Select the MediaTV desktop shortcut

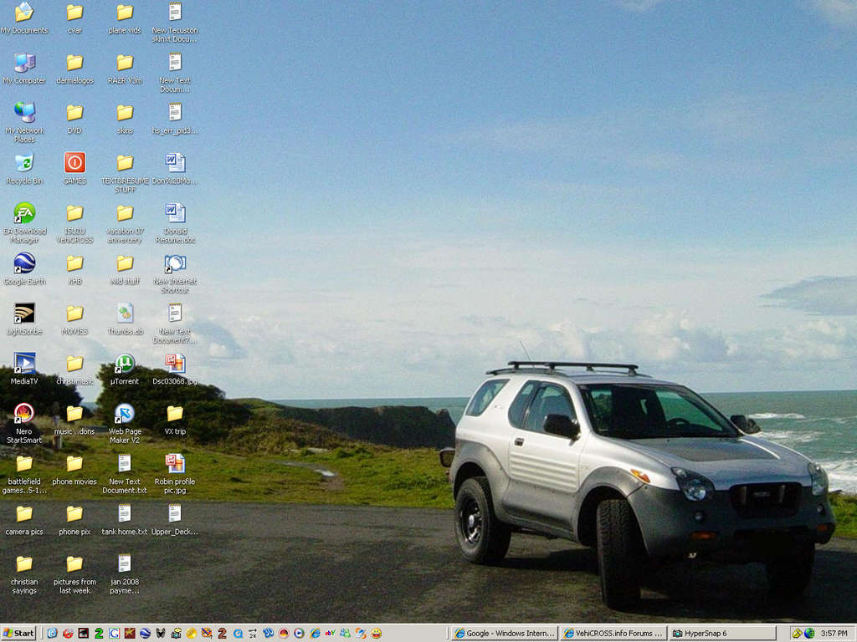(24, 369)
